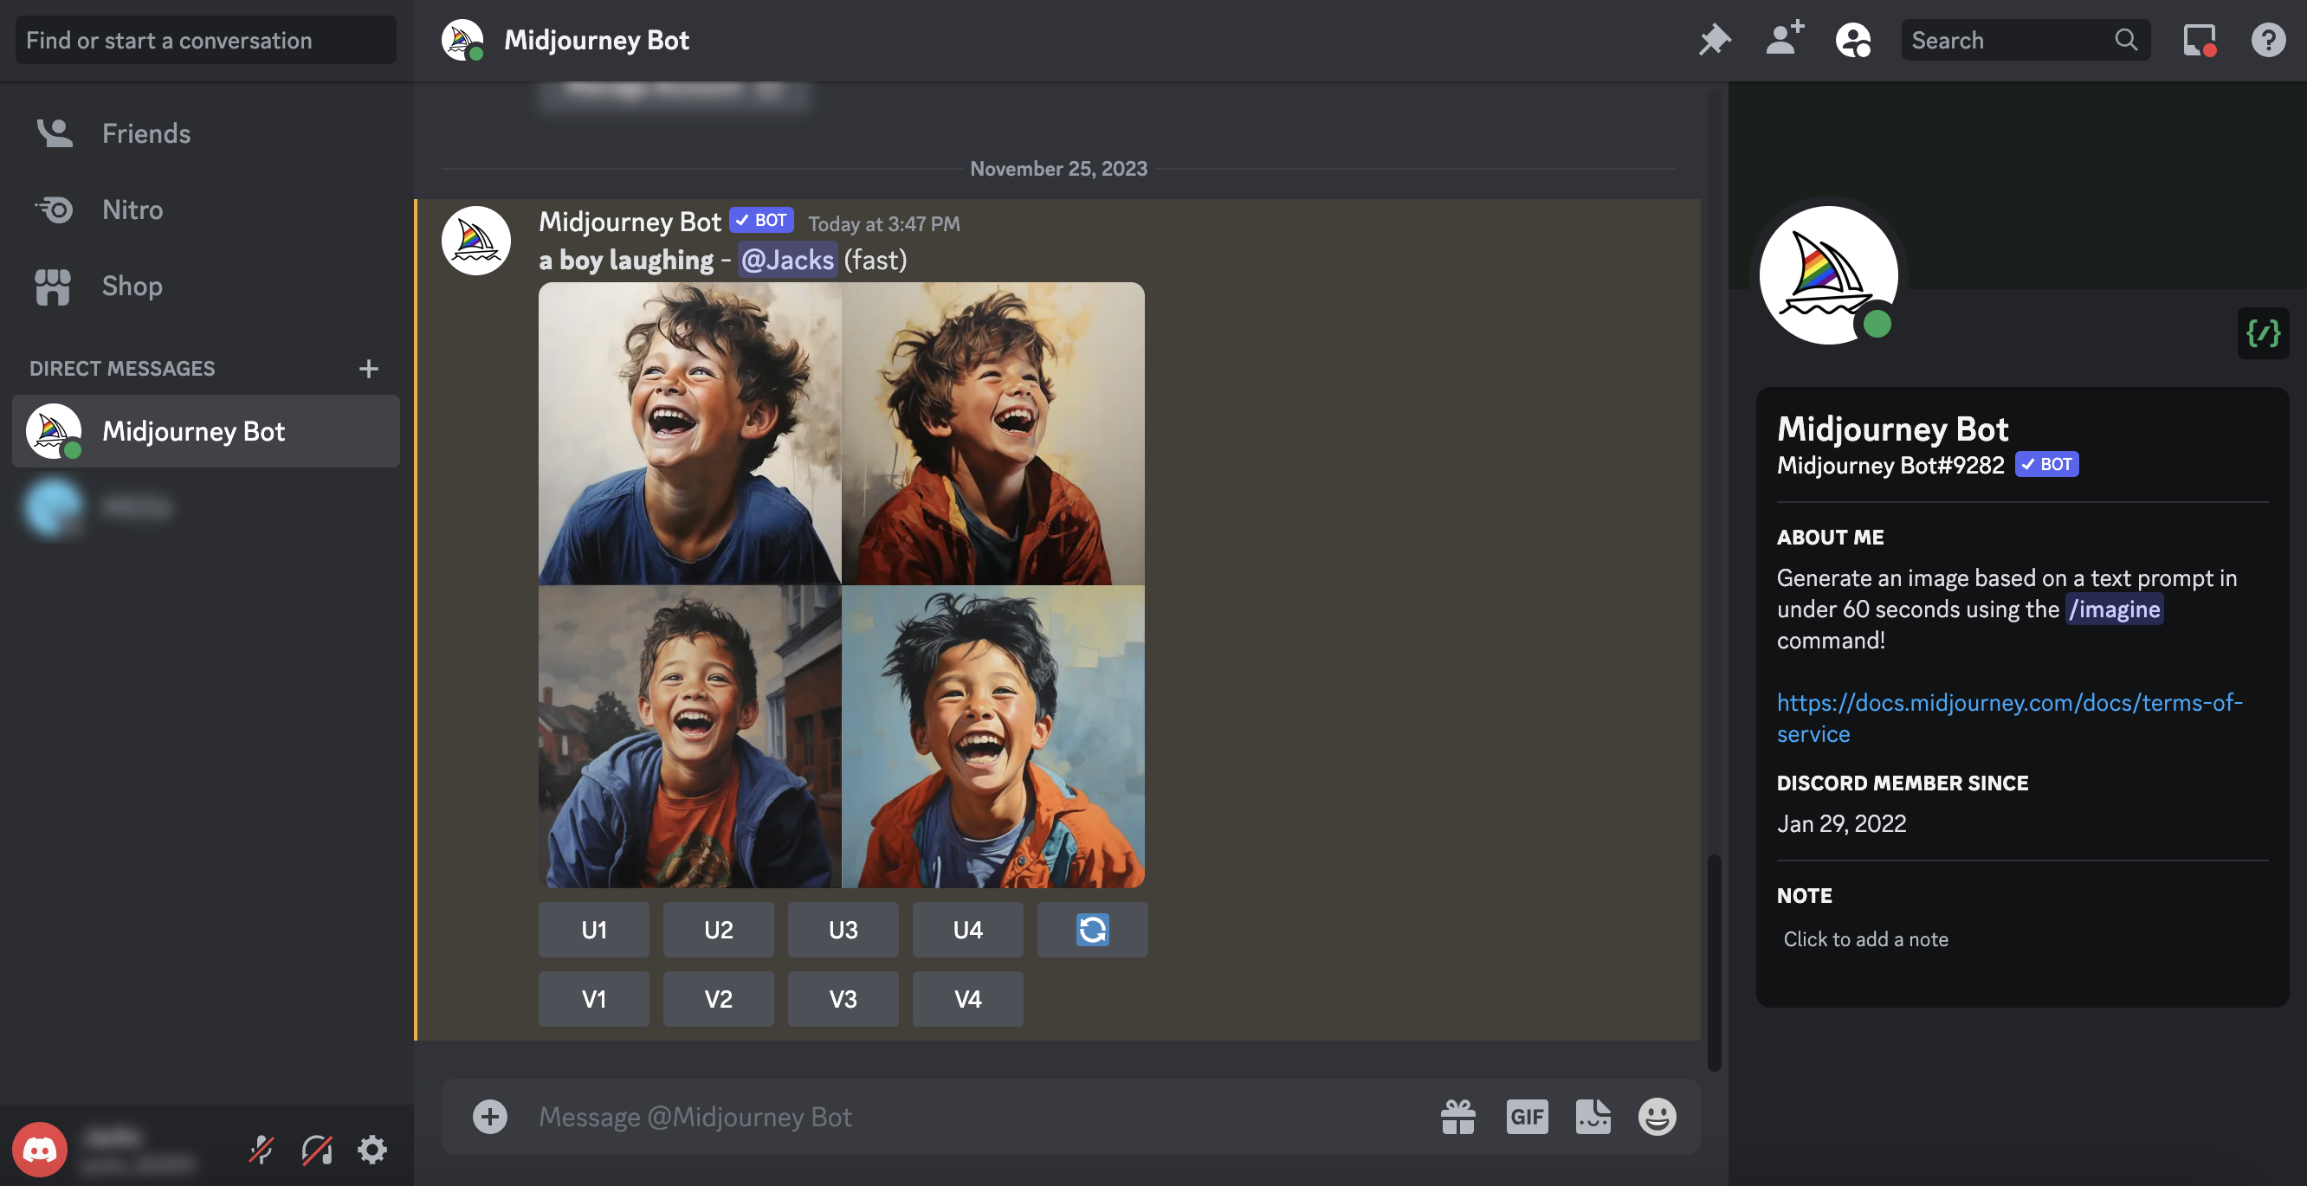This screenshot has height=1186, width=2307.
Task: Click the help question mark icon
Action: pyautogui.click(x=2267, y=41)
